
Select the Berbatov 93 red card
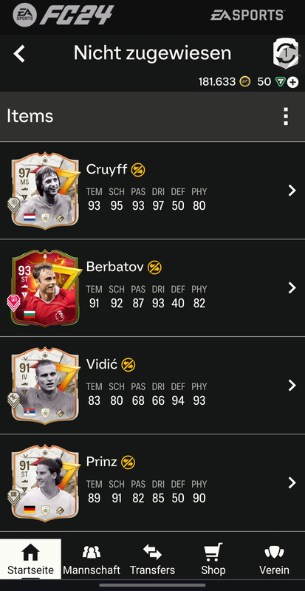coord(44,287)
